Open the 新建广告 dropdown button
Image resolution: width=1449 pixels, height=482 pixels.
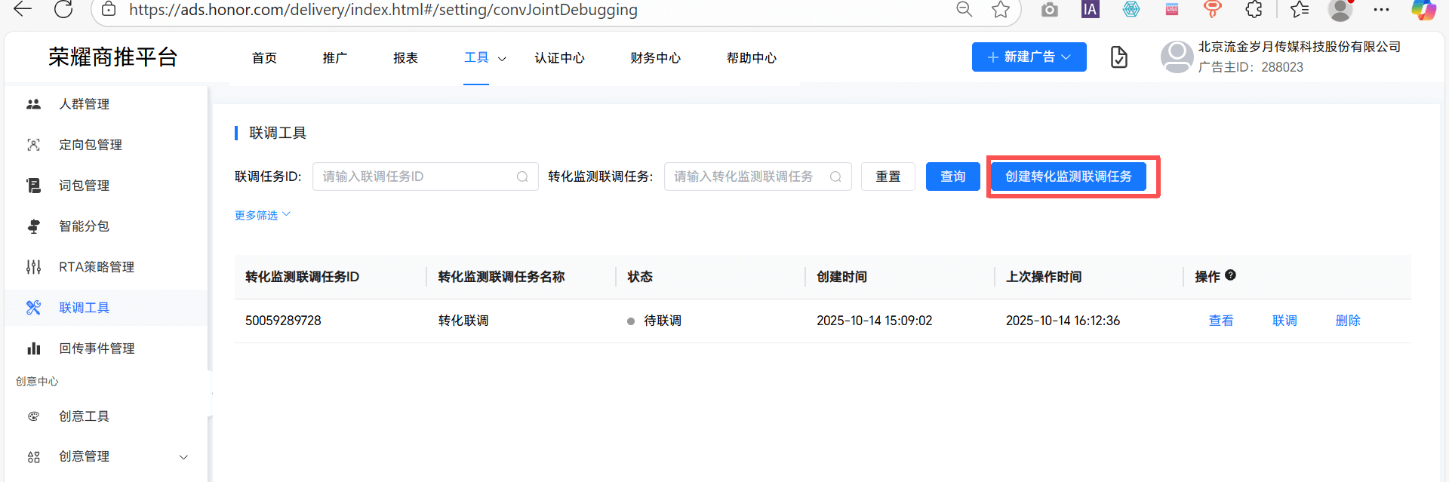1029,57
